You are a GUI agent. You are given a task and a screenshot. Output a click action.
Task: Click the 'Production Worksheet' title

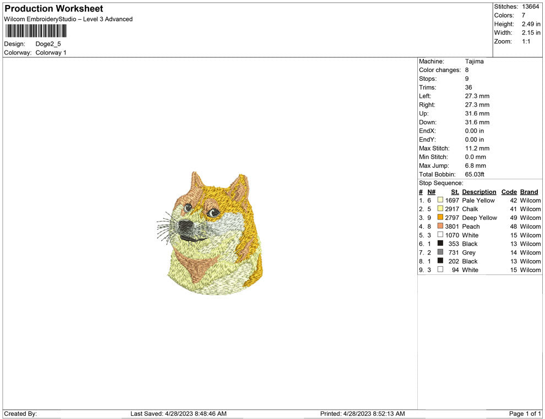tap(54, 9)
